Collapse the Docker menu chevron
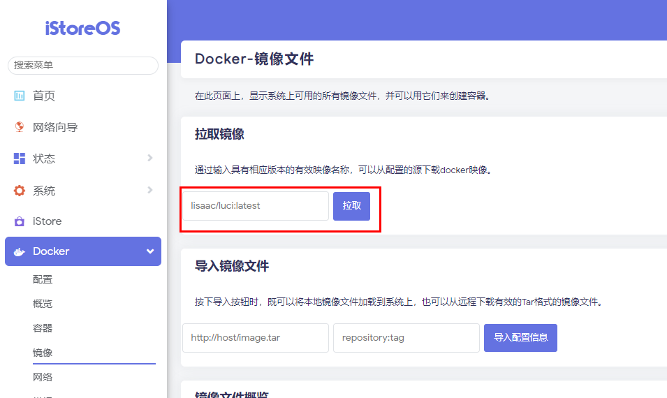The width and height of the screenshot is (667, 398). tap(150, 251)
